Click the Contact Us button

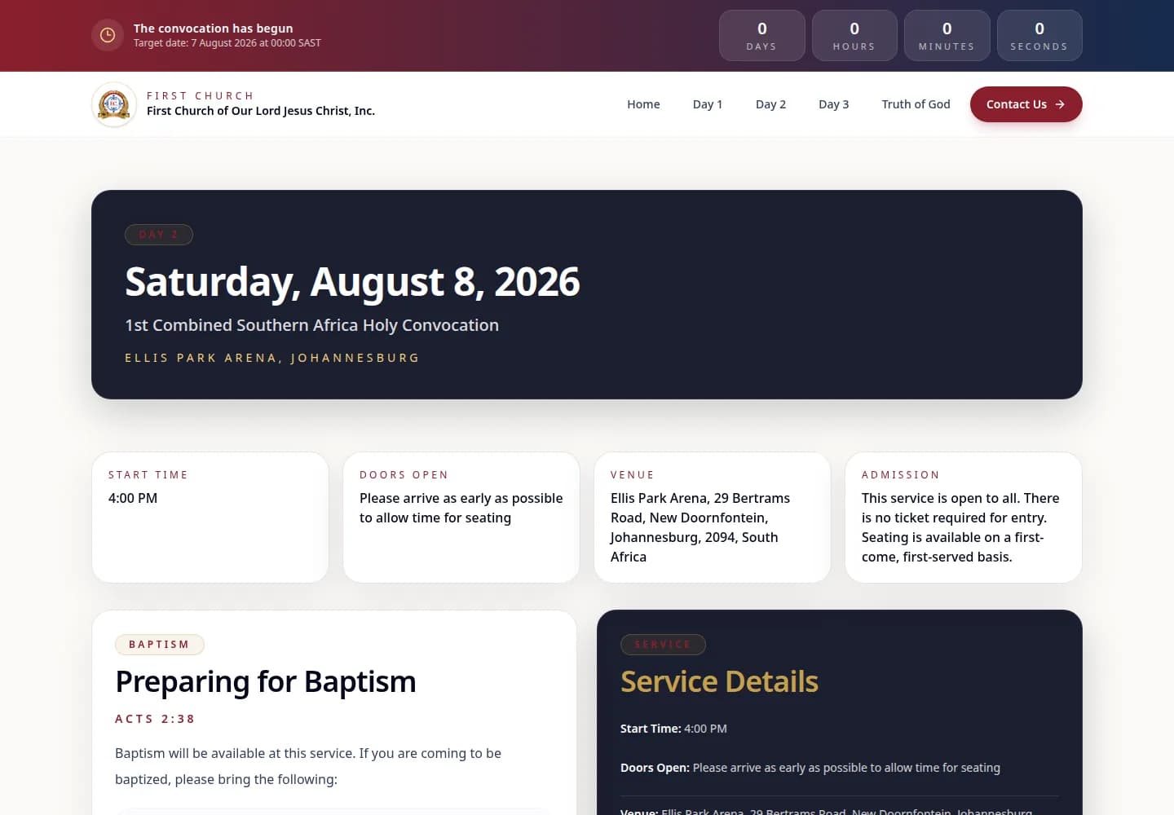tap(1026, 104)
